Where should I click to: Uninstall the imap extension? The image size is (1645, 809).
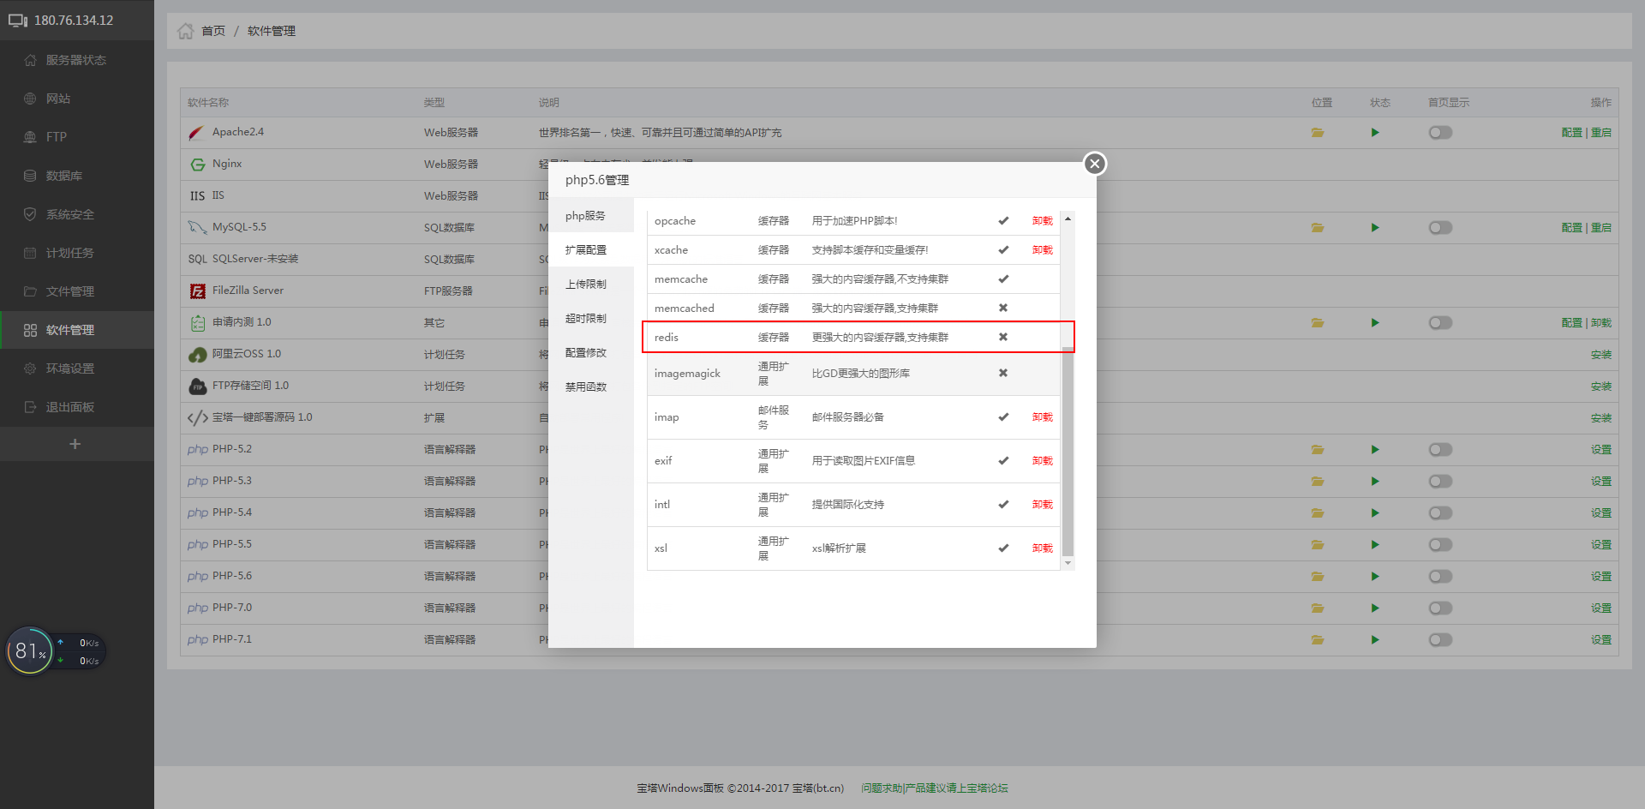click(1042, 417)
